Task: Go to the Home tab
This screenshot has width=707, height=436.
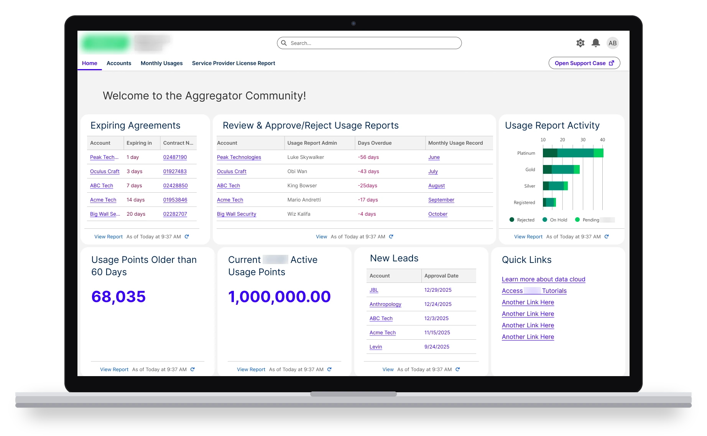Action: (90, 63)
